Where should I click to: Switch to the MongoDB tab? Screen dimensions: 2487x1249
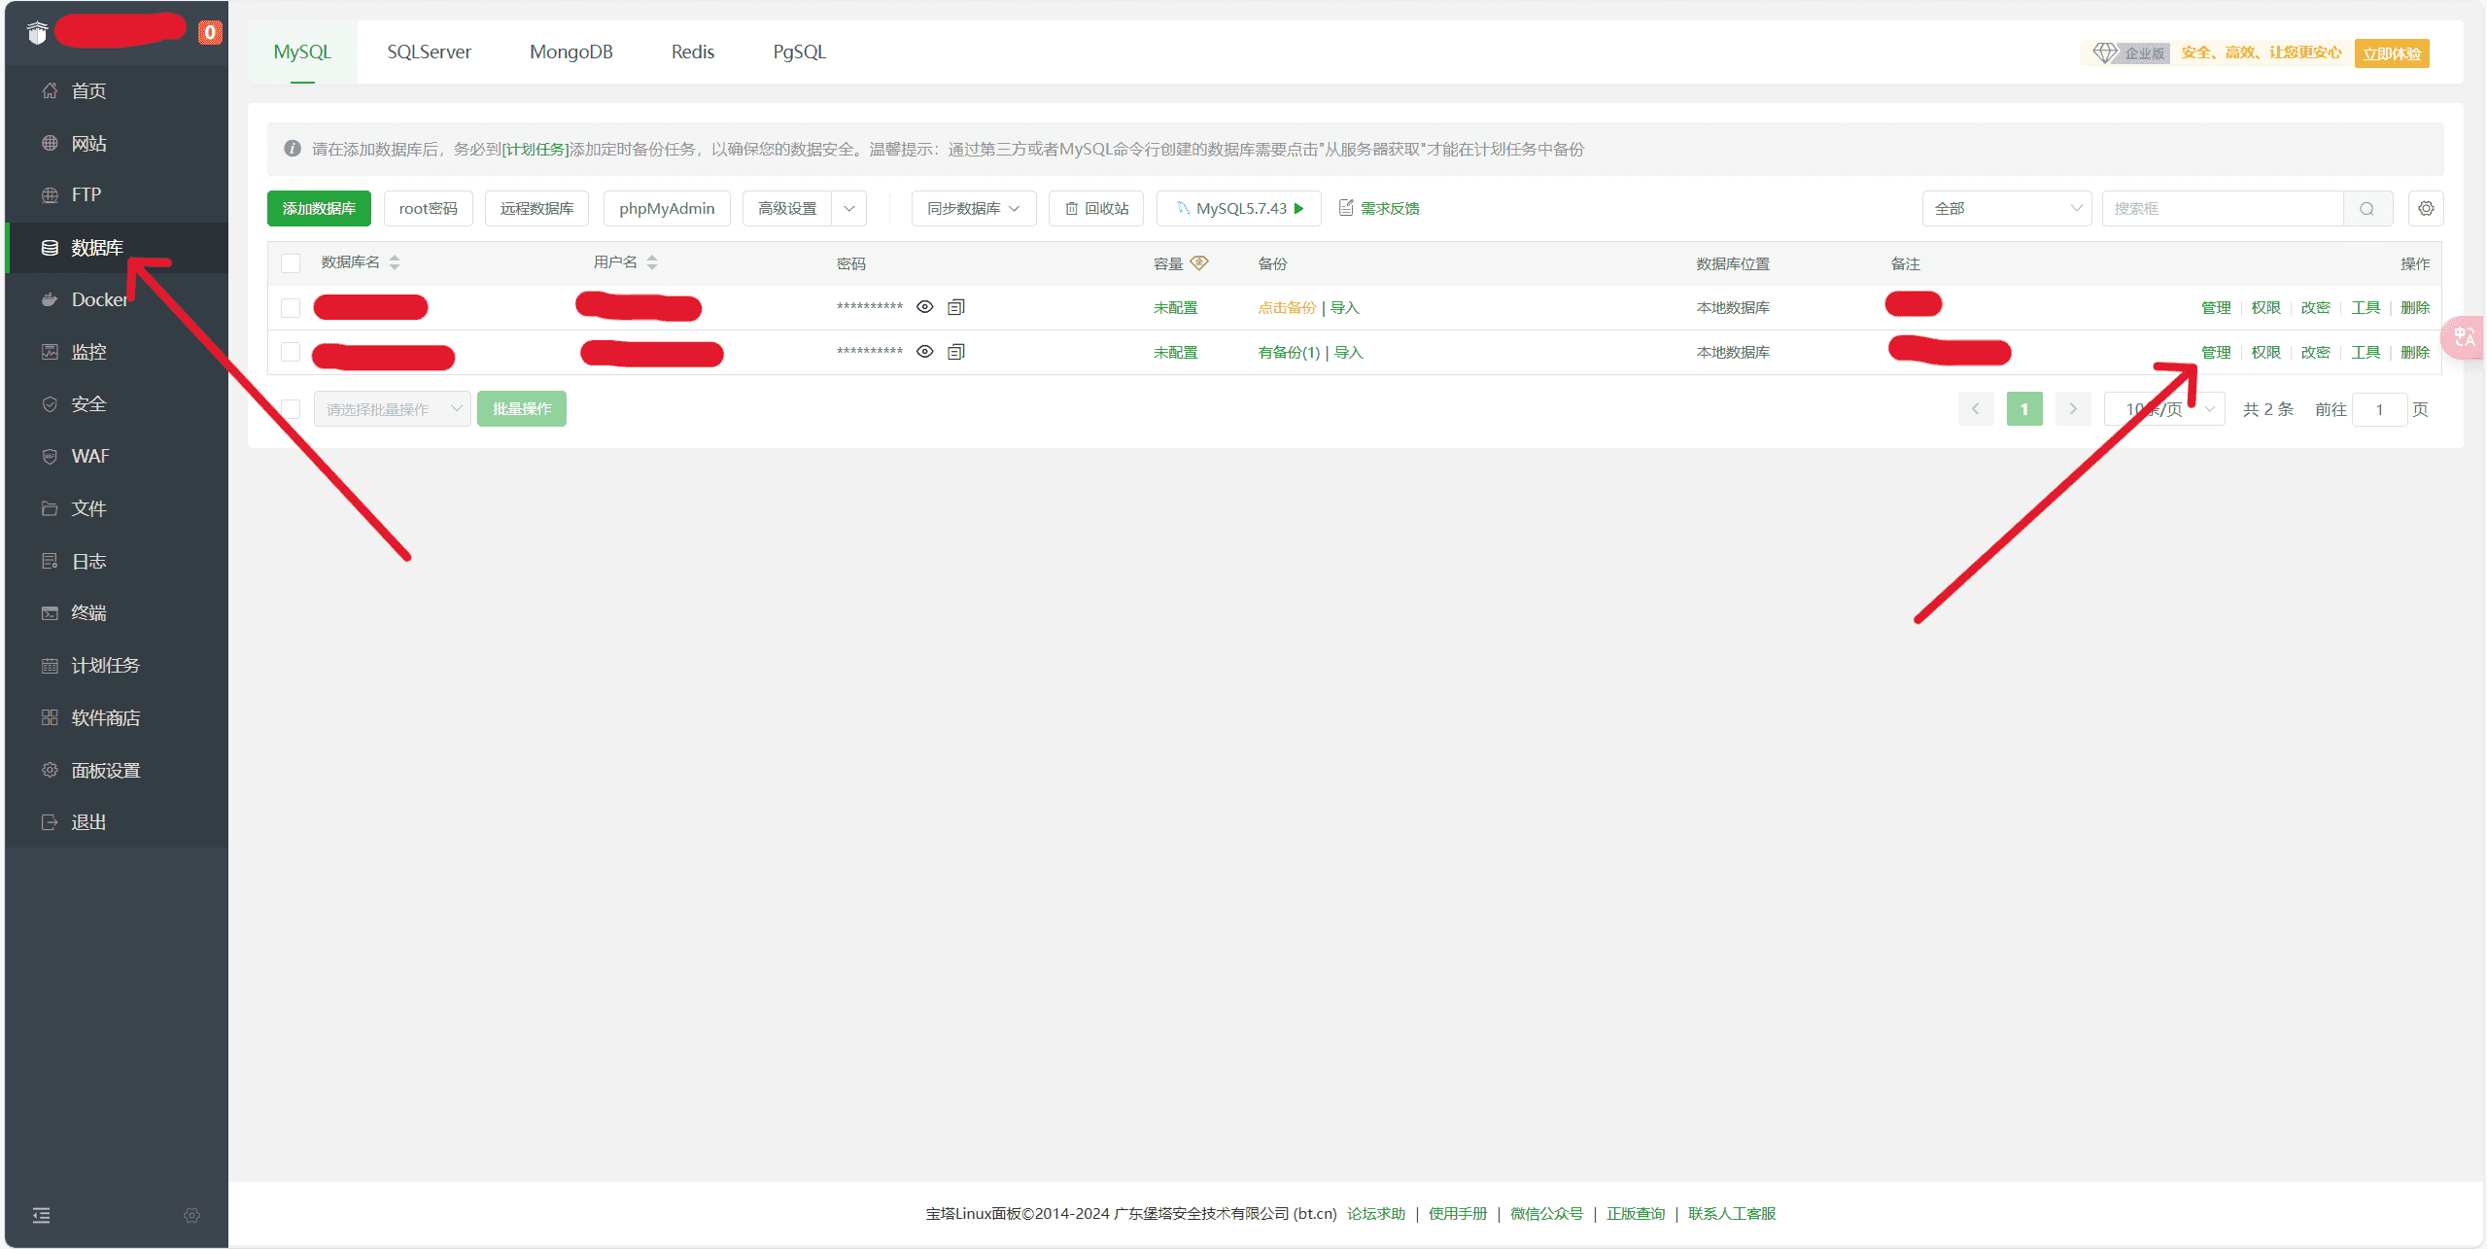570,52
